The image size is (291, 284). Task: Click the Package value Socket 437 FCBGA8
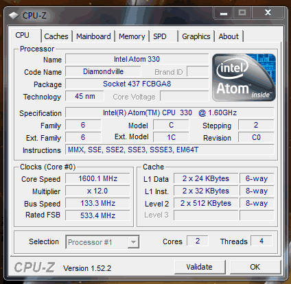[137, 84]
